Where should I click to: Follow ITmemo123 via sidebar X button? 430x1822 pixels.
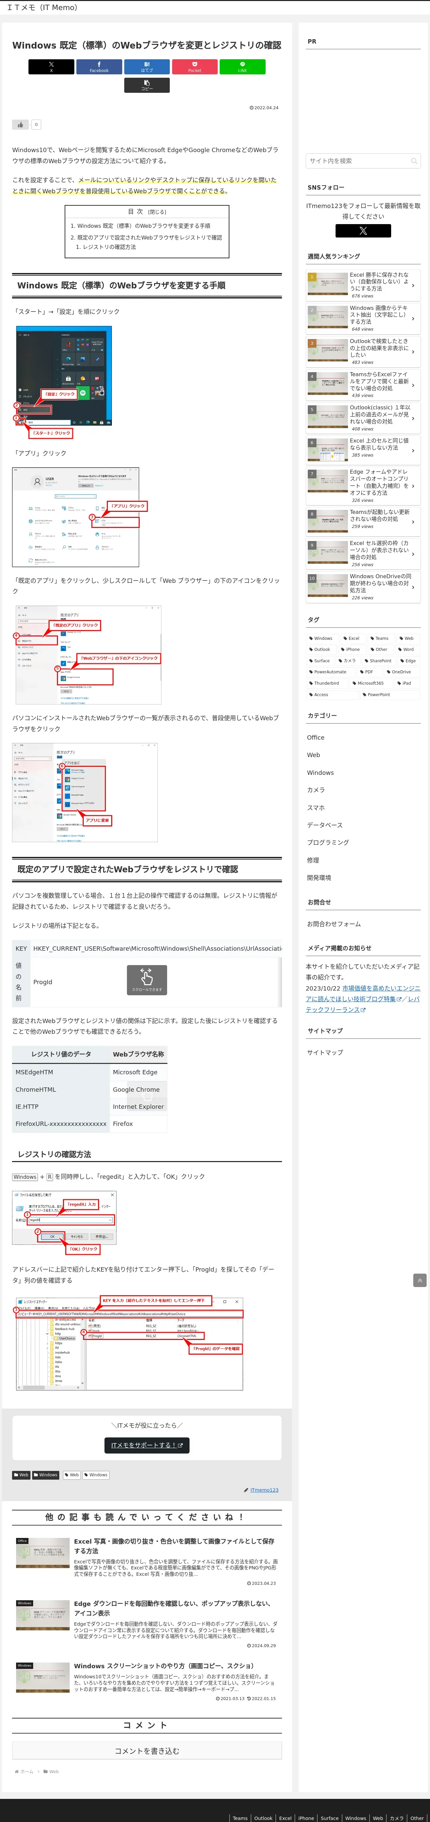click(363, 230)
